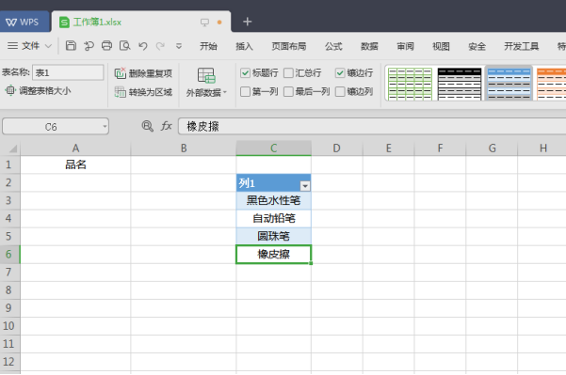Open the 安全 ribbon tab

coord(477,46)
